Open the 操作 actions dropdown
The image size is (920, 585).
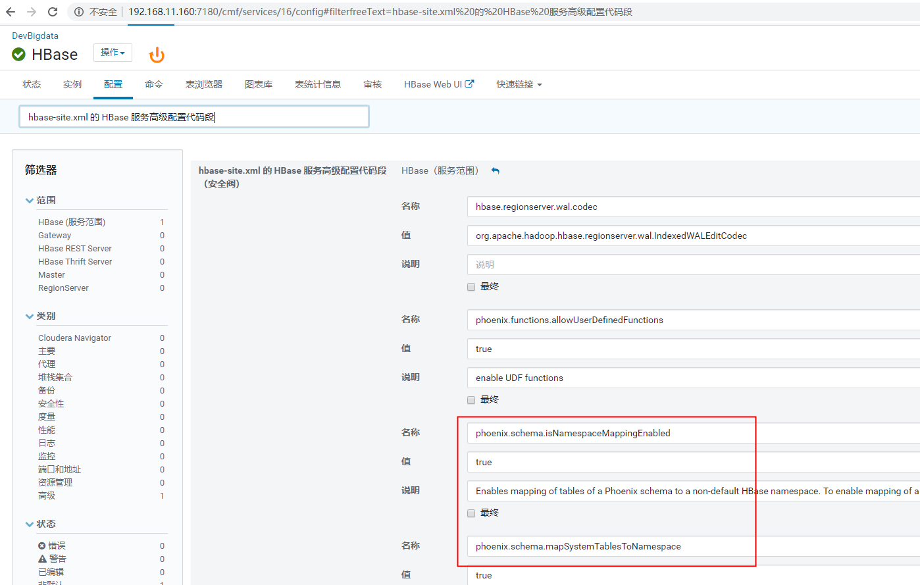pos(113,53)
